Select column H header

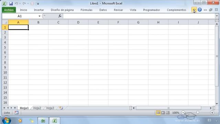point(158,22)
